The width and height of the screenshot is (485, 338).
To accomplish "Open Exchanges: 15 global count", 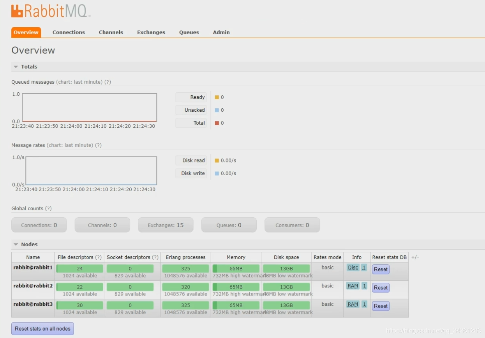I will pyautogui.click(x=166, y=225).
